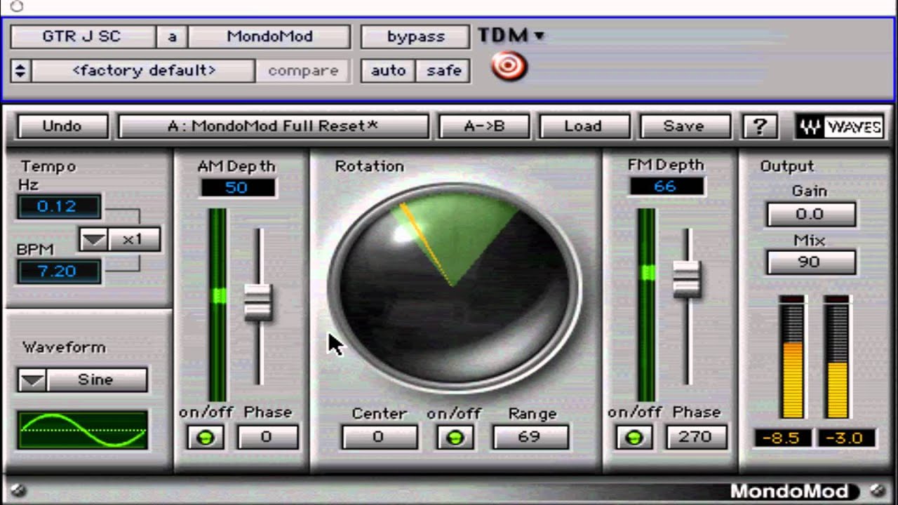898x505 pixels.
Task: Click the Load button
Action: (x=584, y=126)
